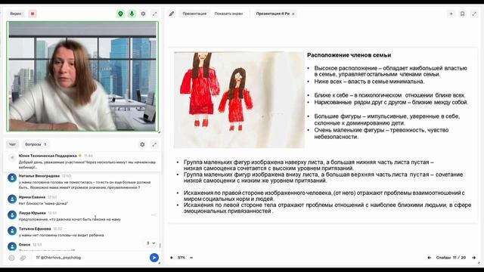
Task: Open the Чат tab
Action: [12, 144]
